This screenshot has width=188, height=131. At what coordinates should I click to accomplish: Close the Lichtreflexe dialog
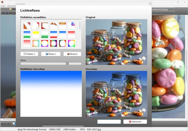pos(150,4)
